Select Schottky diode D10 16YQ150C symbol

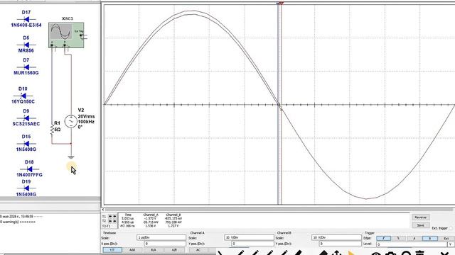tap(23, 96)
